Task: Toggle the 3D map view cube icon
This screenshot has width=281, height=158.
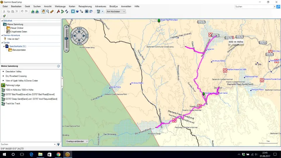Action: click(77, 11)
